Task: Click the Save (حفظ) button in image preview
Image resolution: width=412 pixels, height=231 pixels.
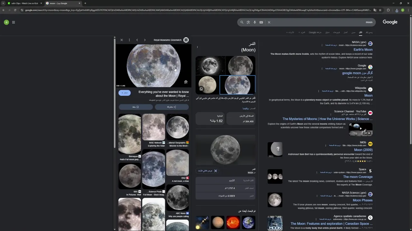Action: click(136, 107)
